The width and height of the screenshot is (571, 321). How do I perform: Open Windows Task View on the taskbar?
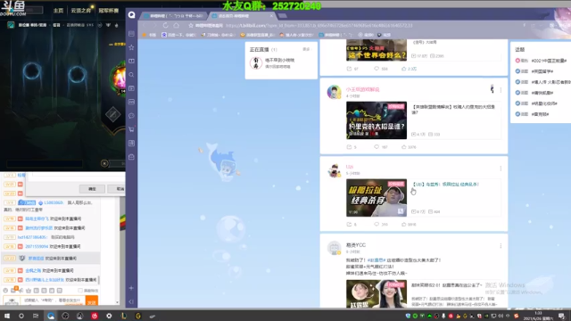tap(36, 316)
